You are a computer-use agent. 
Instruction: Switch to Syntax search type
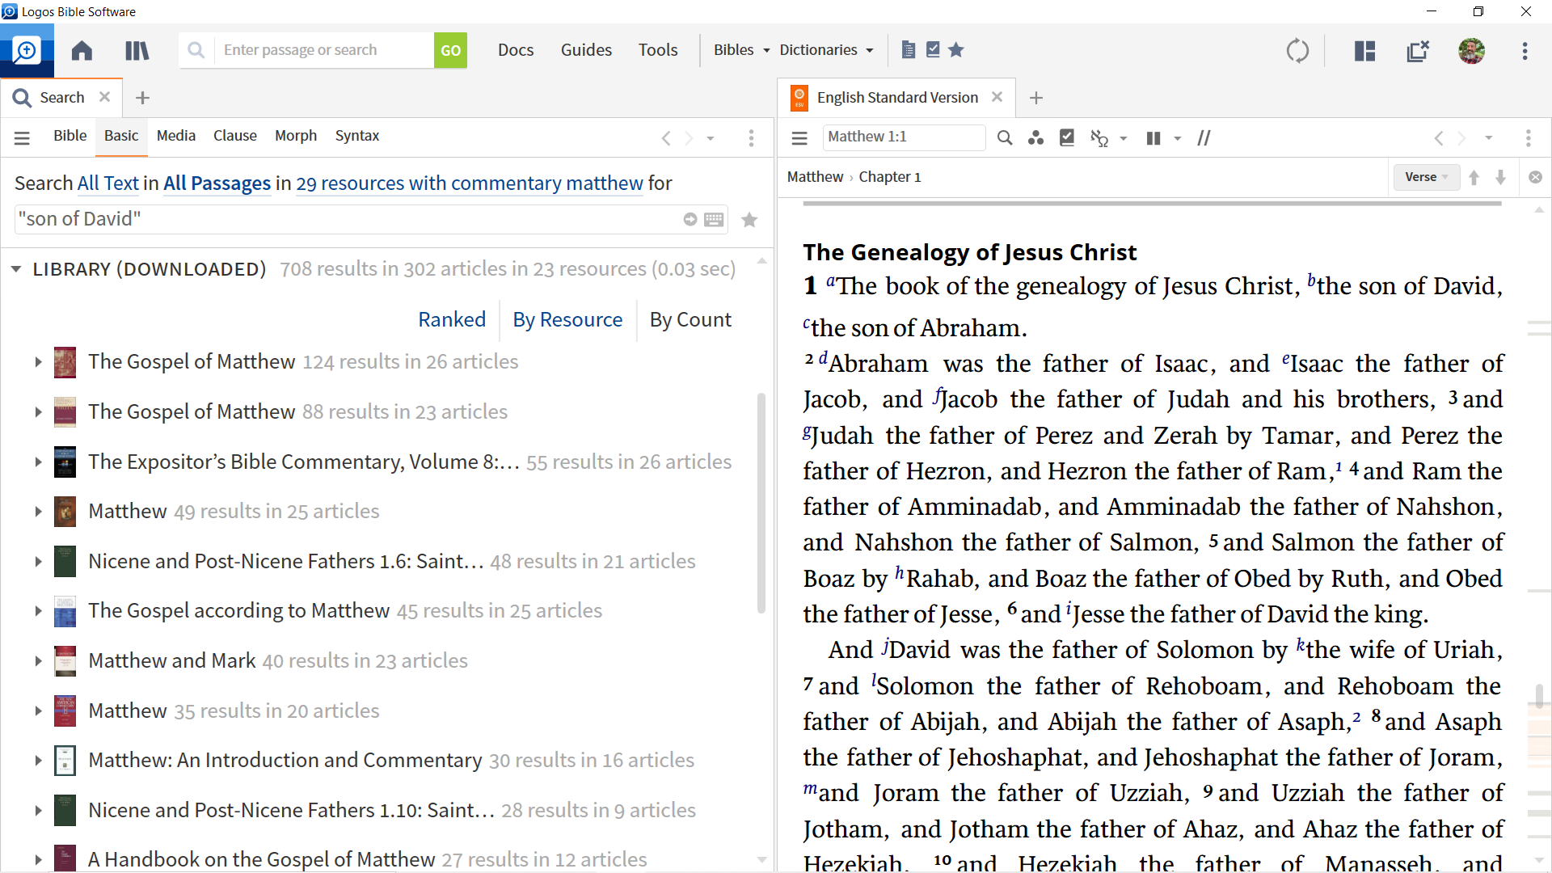[357, 136]
